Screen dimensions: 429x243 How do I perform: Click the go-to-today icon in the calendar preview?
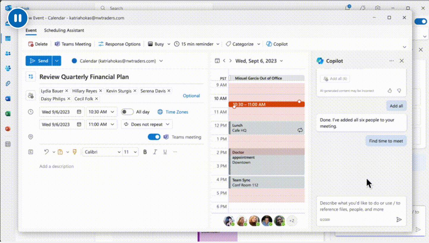point(217,61)
